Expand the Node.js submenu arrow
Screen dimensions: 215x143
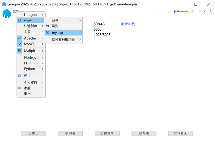click(42, 58)
